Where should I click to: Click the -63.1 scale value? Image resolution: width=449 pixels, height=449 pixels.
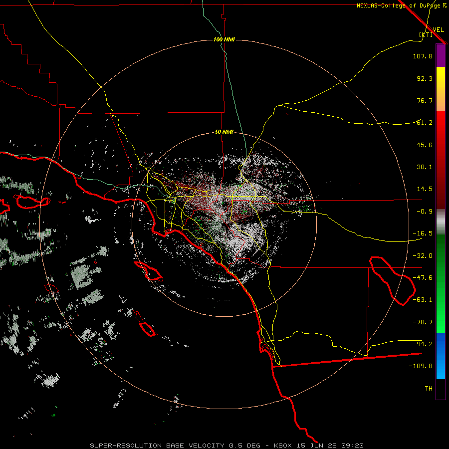[423, 300]
